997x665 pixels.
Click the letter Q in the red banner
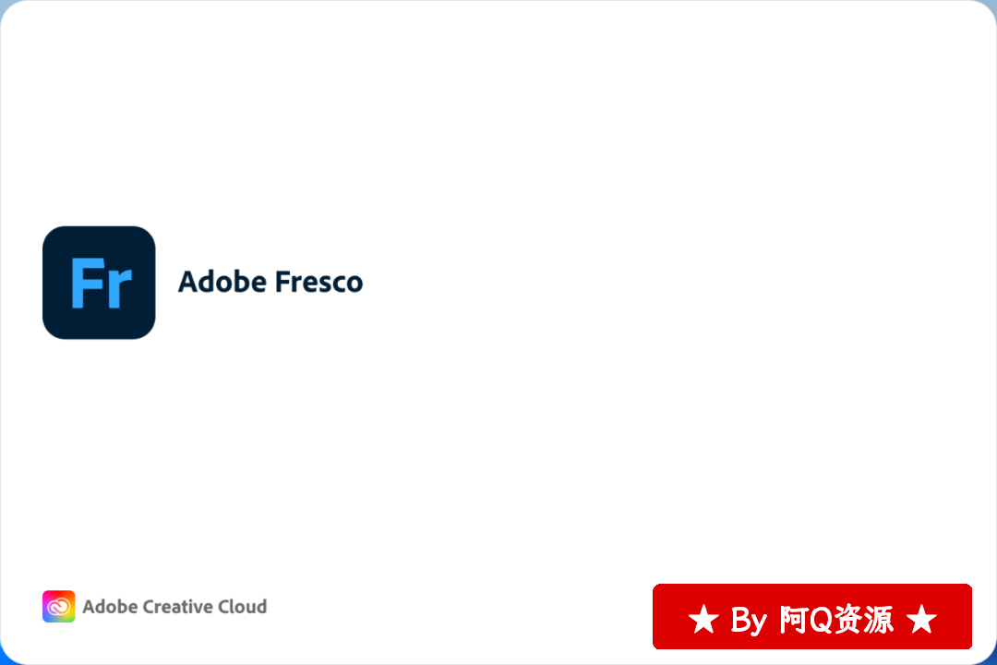(x=821, y=620)
